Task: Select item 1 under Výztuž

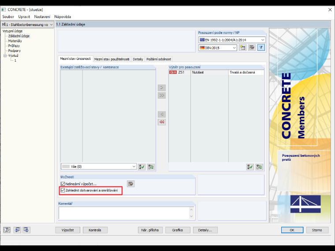Action: tap(15, 61)
